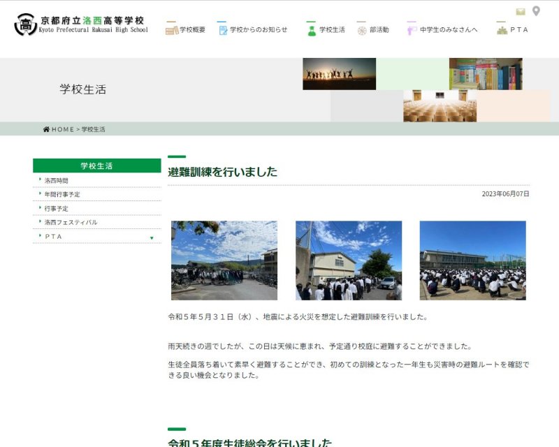This screenshot has width=559, height=447.
Task: View the first evacuation drill photo
Action: (224, 261)
